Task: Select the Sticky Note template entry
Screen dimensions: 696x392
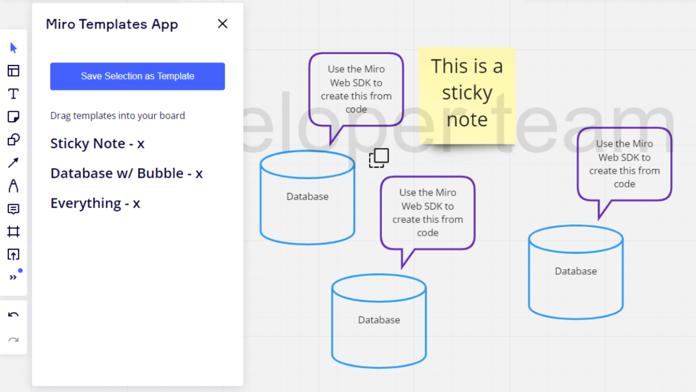Action: coord(97,143)
